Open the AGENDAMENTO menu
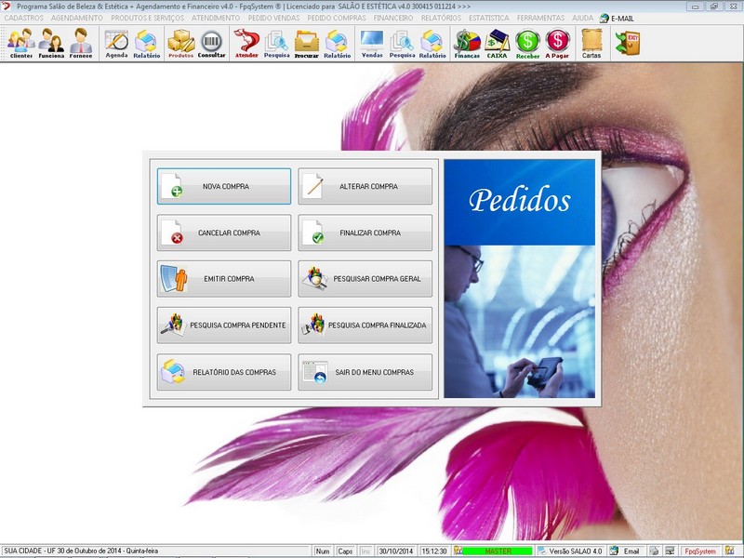 [x=77, y=18]
